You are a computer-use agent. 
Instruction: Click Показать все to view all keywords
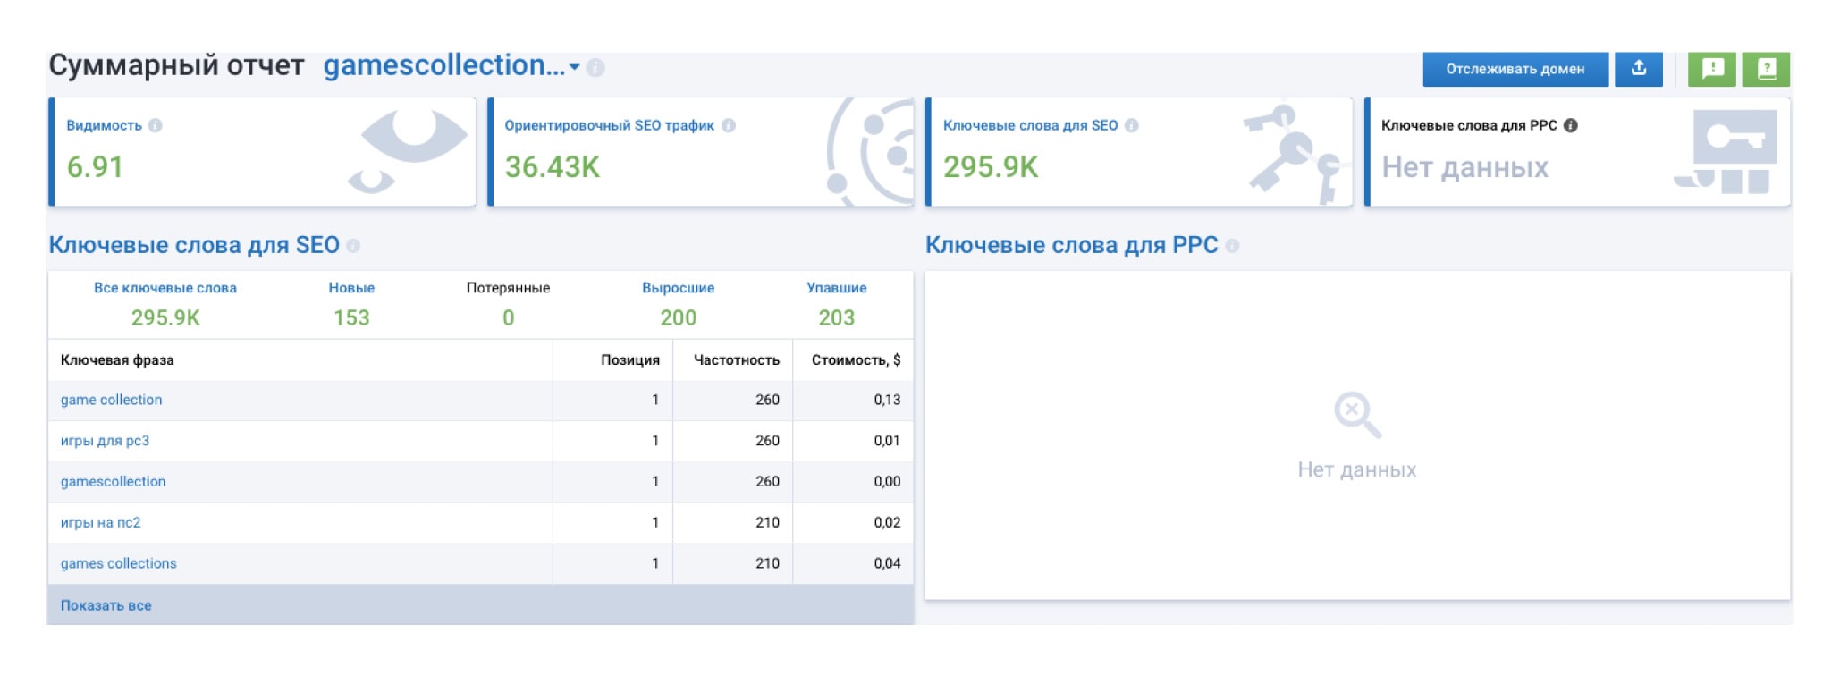click(x=106, y=605)
